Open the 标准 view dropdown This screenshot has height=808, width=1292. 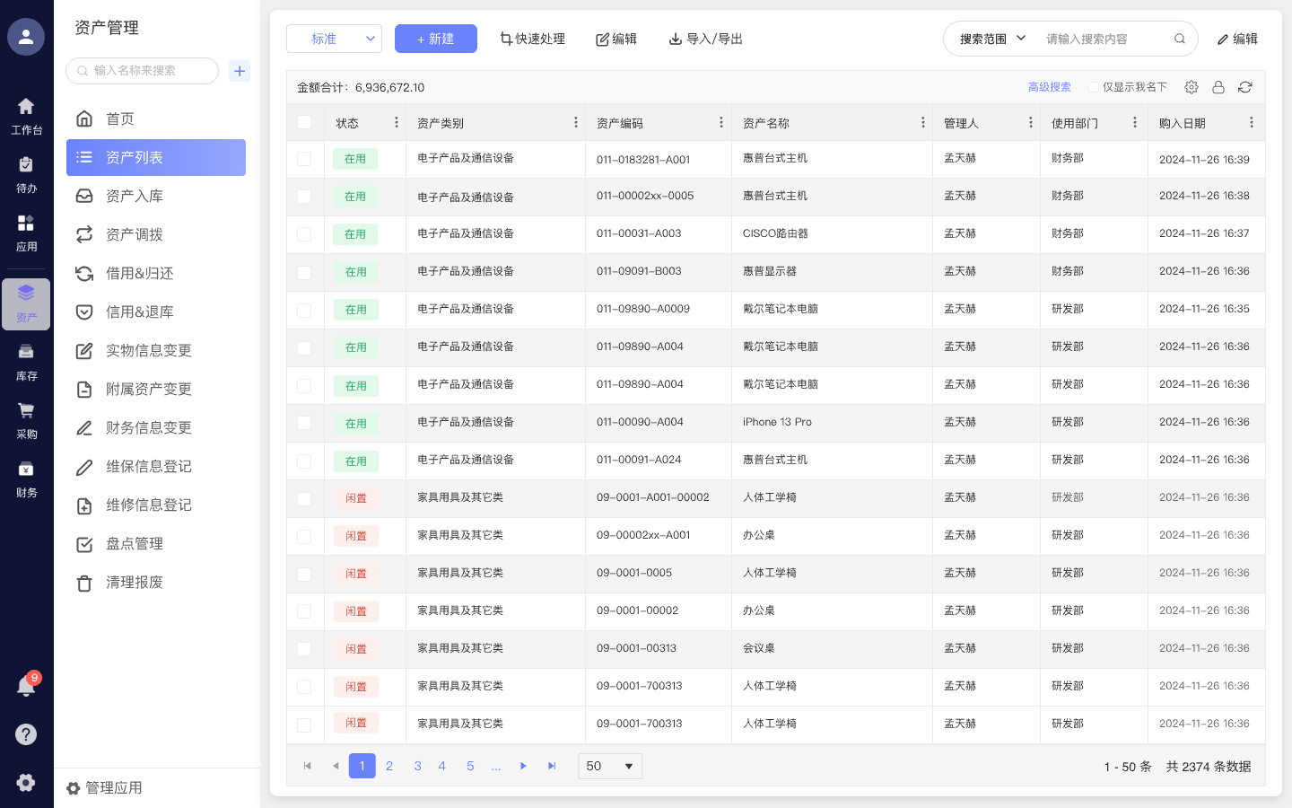(x=334, y=39)
